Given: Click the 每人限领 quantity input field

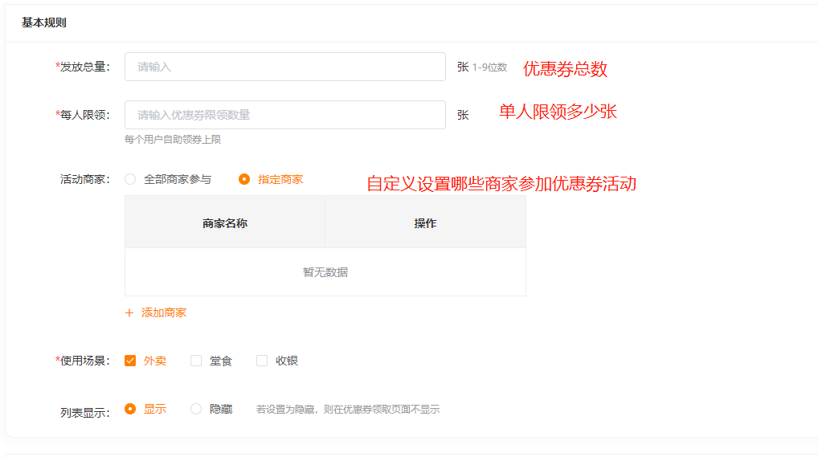Looking at the screenshot, I should [x=284, y=115].
